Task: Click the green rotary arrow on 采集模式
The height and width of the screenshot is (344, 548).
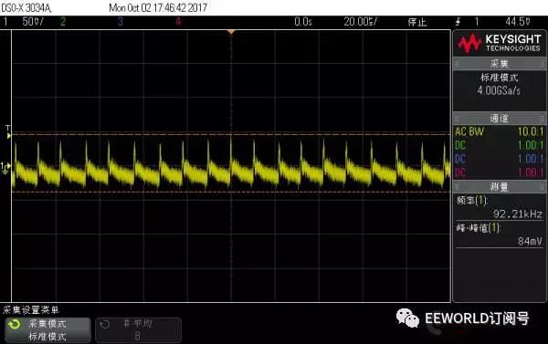Action: pyautogui.click(x=15, y=325)
